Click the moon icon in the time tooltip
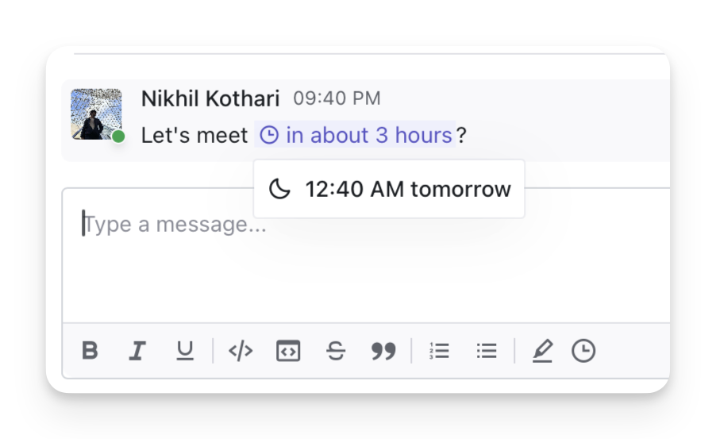716x439 pixels. pyautogui.click(x=279, y=189)
